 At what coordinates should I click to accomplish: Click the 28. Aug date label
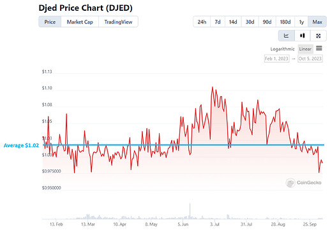tap(278, 224)
